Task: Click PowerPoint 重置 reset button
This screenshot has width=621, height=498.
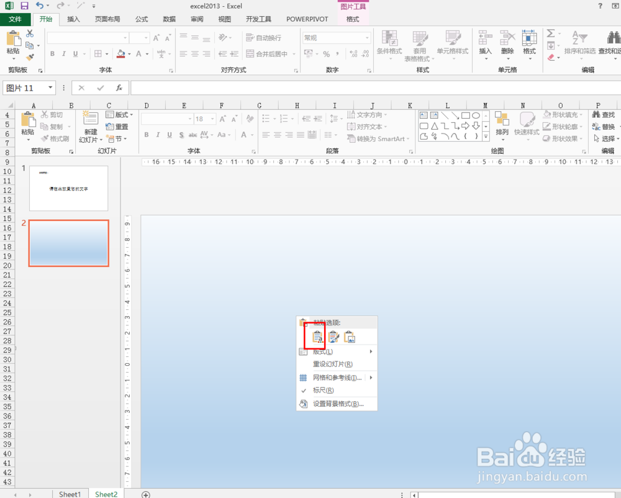Action: point(117,127)
